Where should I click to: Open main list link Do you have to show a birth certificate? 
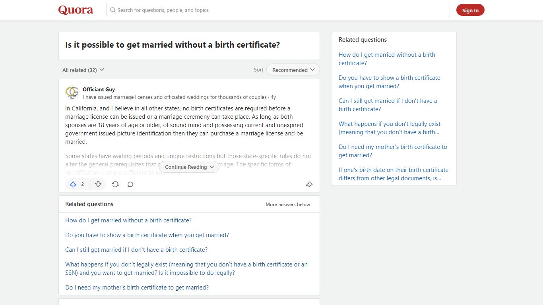(147, 235)
